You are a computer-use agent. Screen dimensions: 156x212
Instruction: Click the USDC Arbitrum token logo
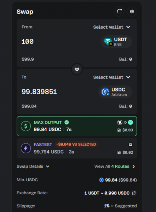point(105,92)
